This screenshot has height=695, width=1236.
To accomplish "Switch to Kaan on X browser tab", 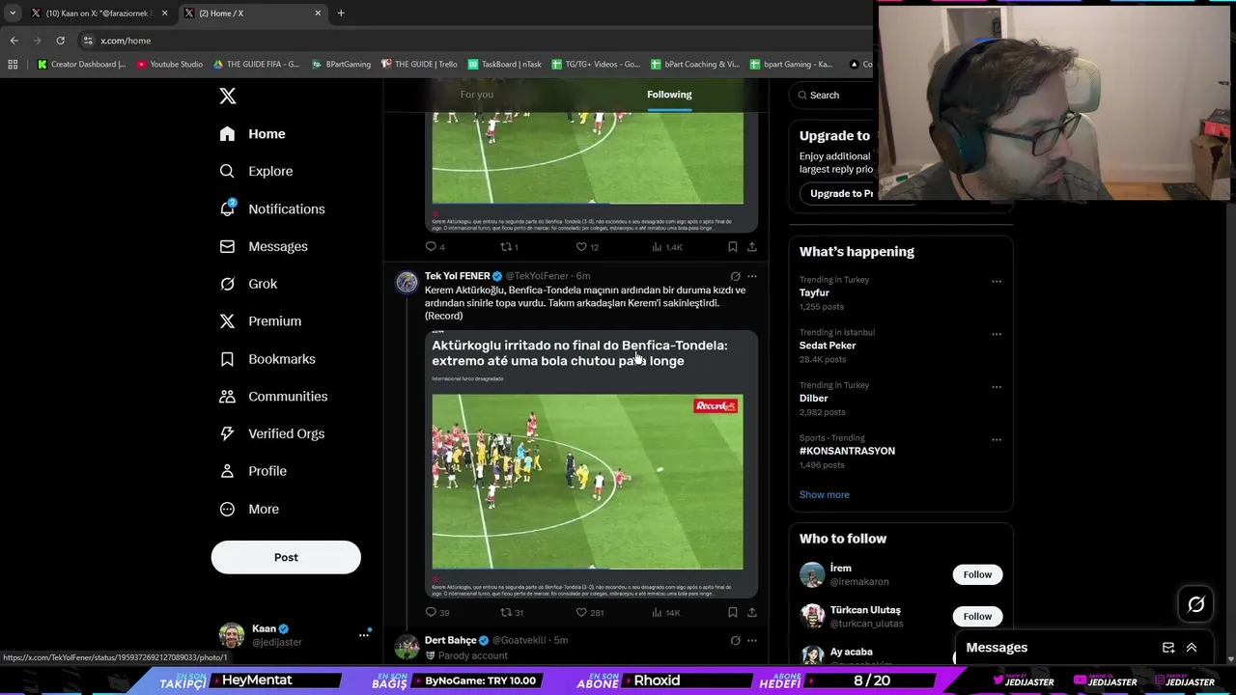I will (99, 13).
